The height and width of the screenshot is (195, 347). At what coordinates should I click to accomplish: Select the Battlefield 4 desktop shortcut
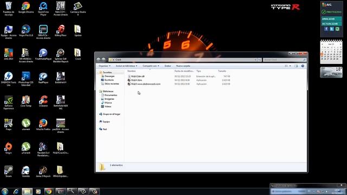coord(61,77)
